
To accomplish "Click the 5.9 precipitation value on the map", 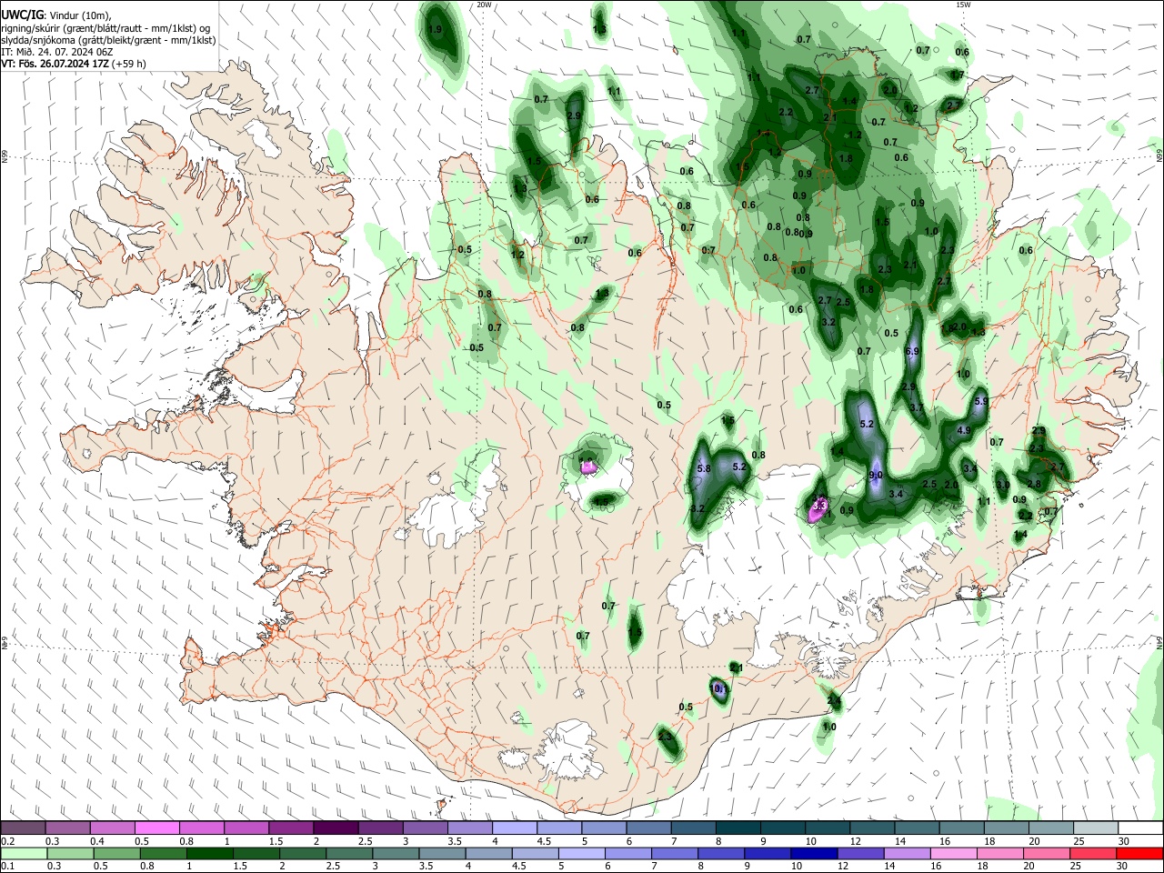I will [x=981, y=401].
